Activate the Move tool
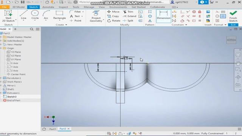The height and width of the screenshot is (136, 242). point(113,12)
